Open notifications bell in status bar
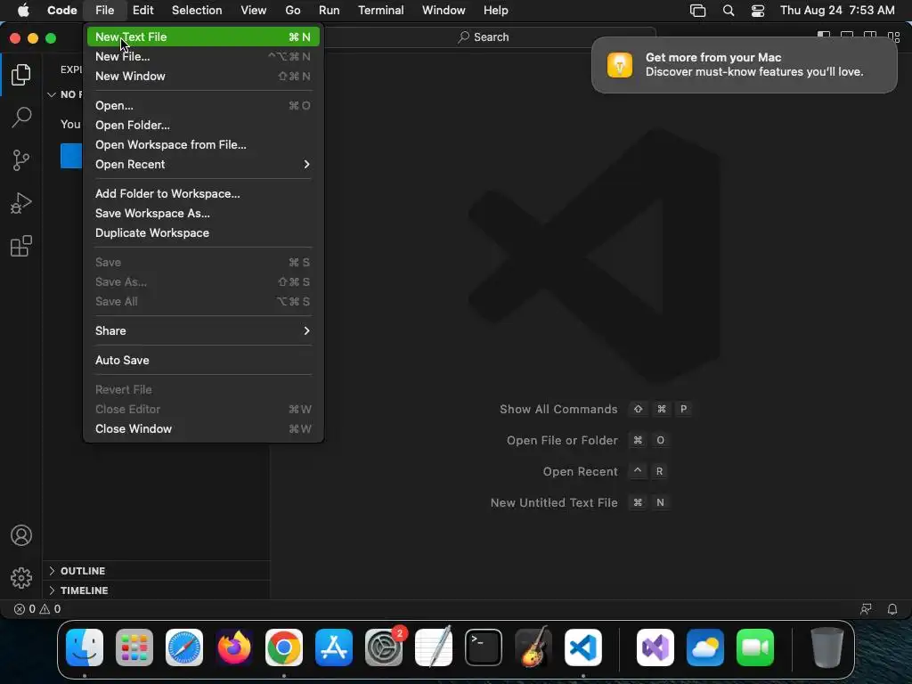 click(x=892, y=609)
